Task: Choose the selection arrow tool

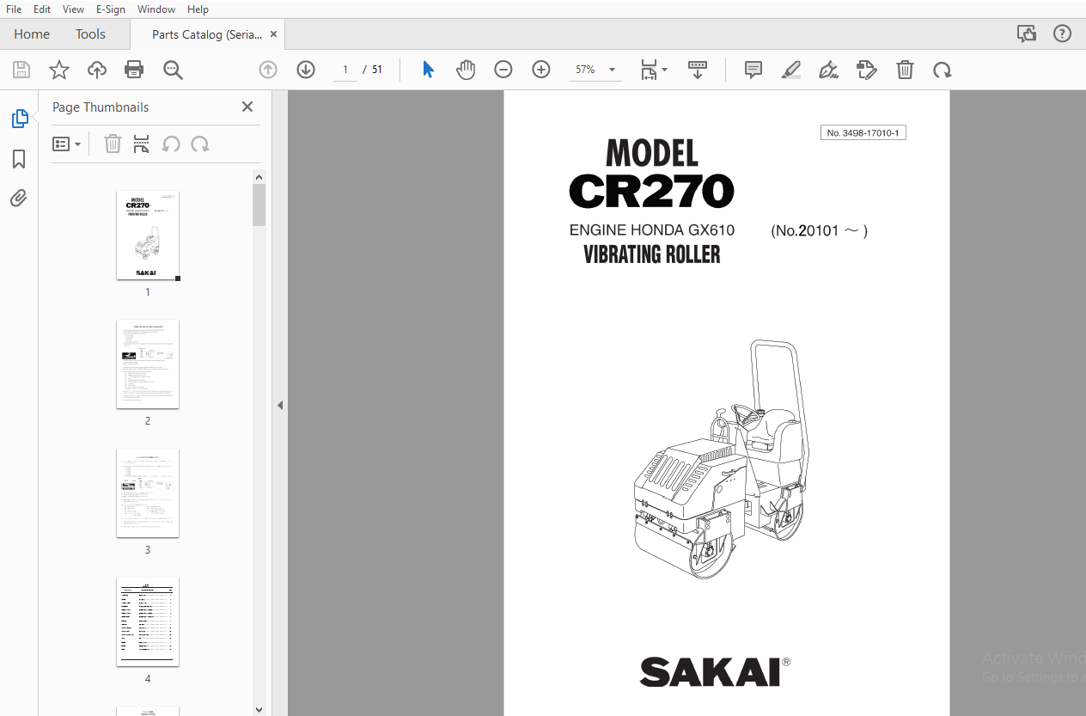Action: coord(428,70)
